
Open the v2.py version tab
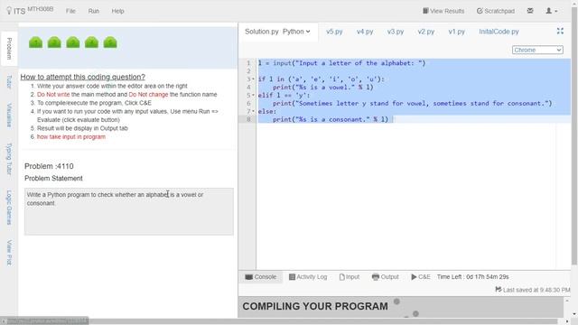point(426,32)
